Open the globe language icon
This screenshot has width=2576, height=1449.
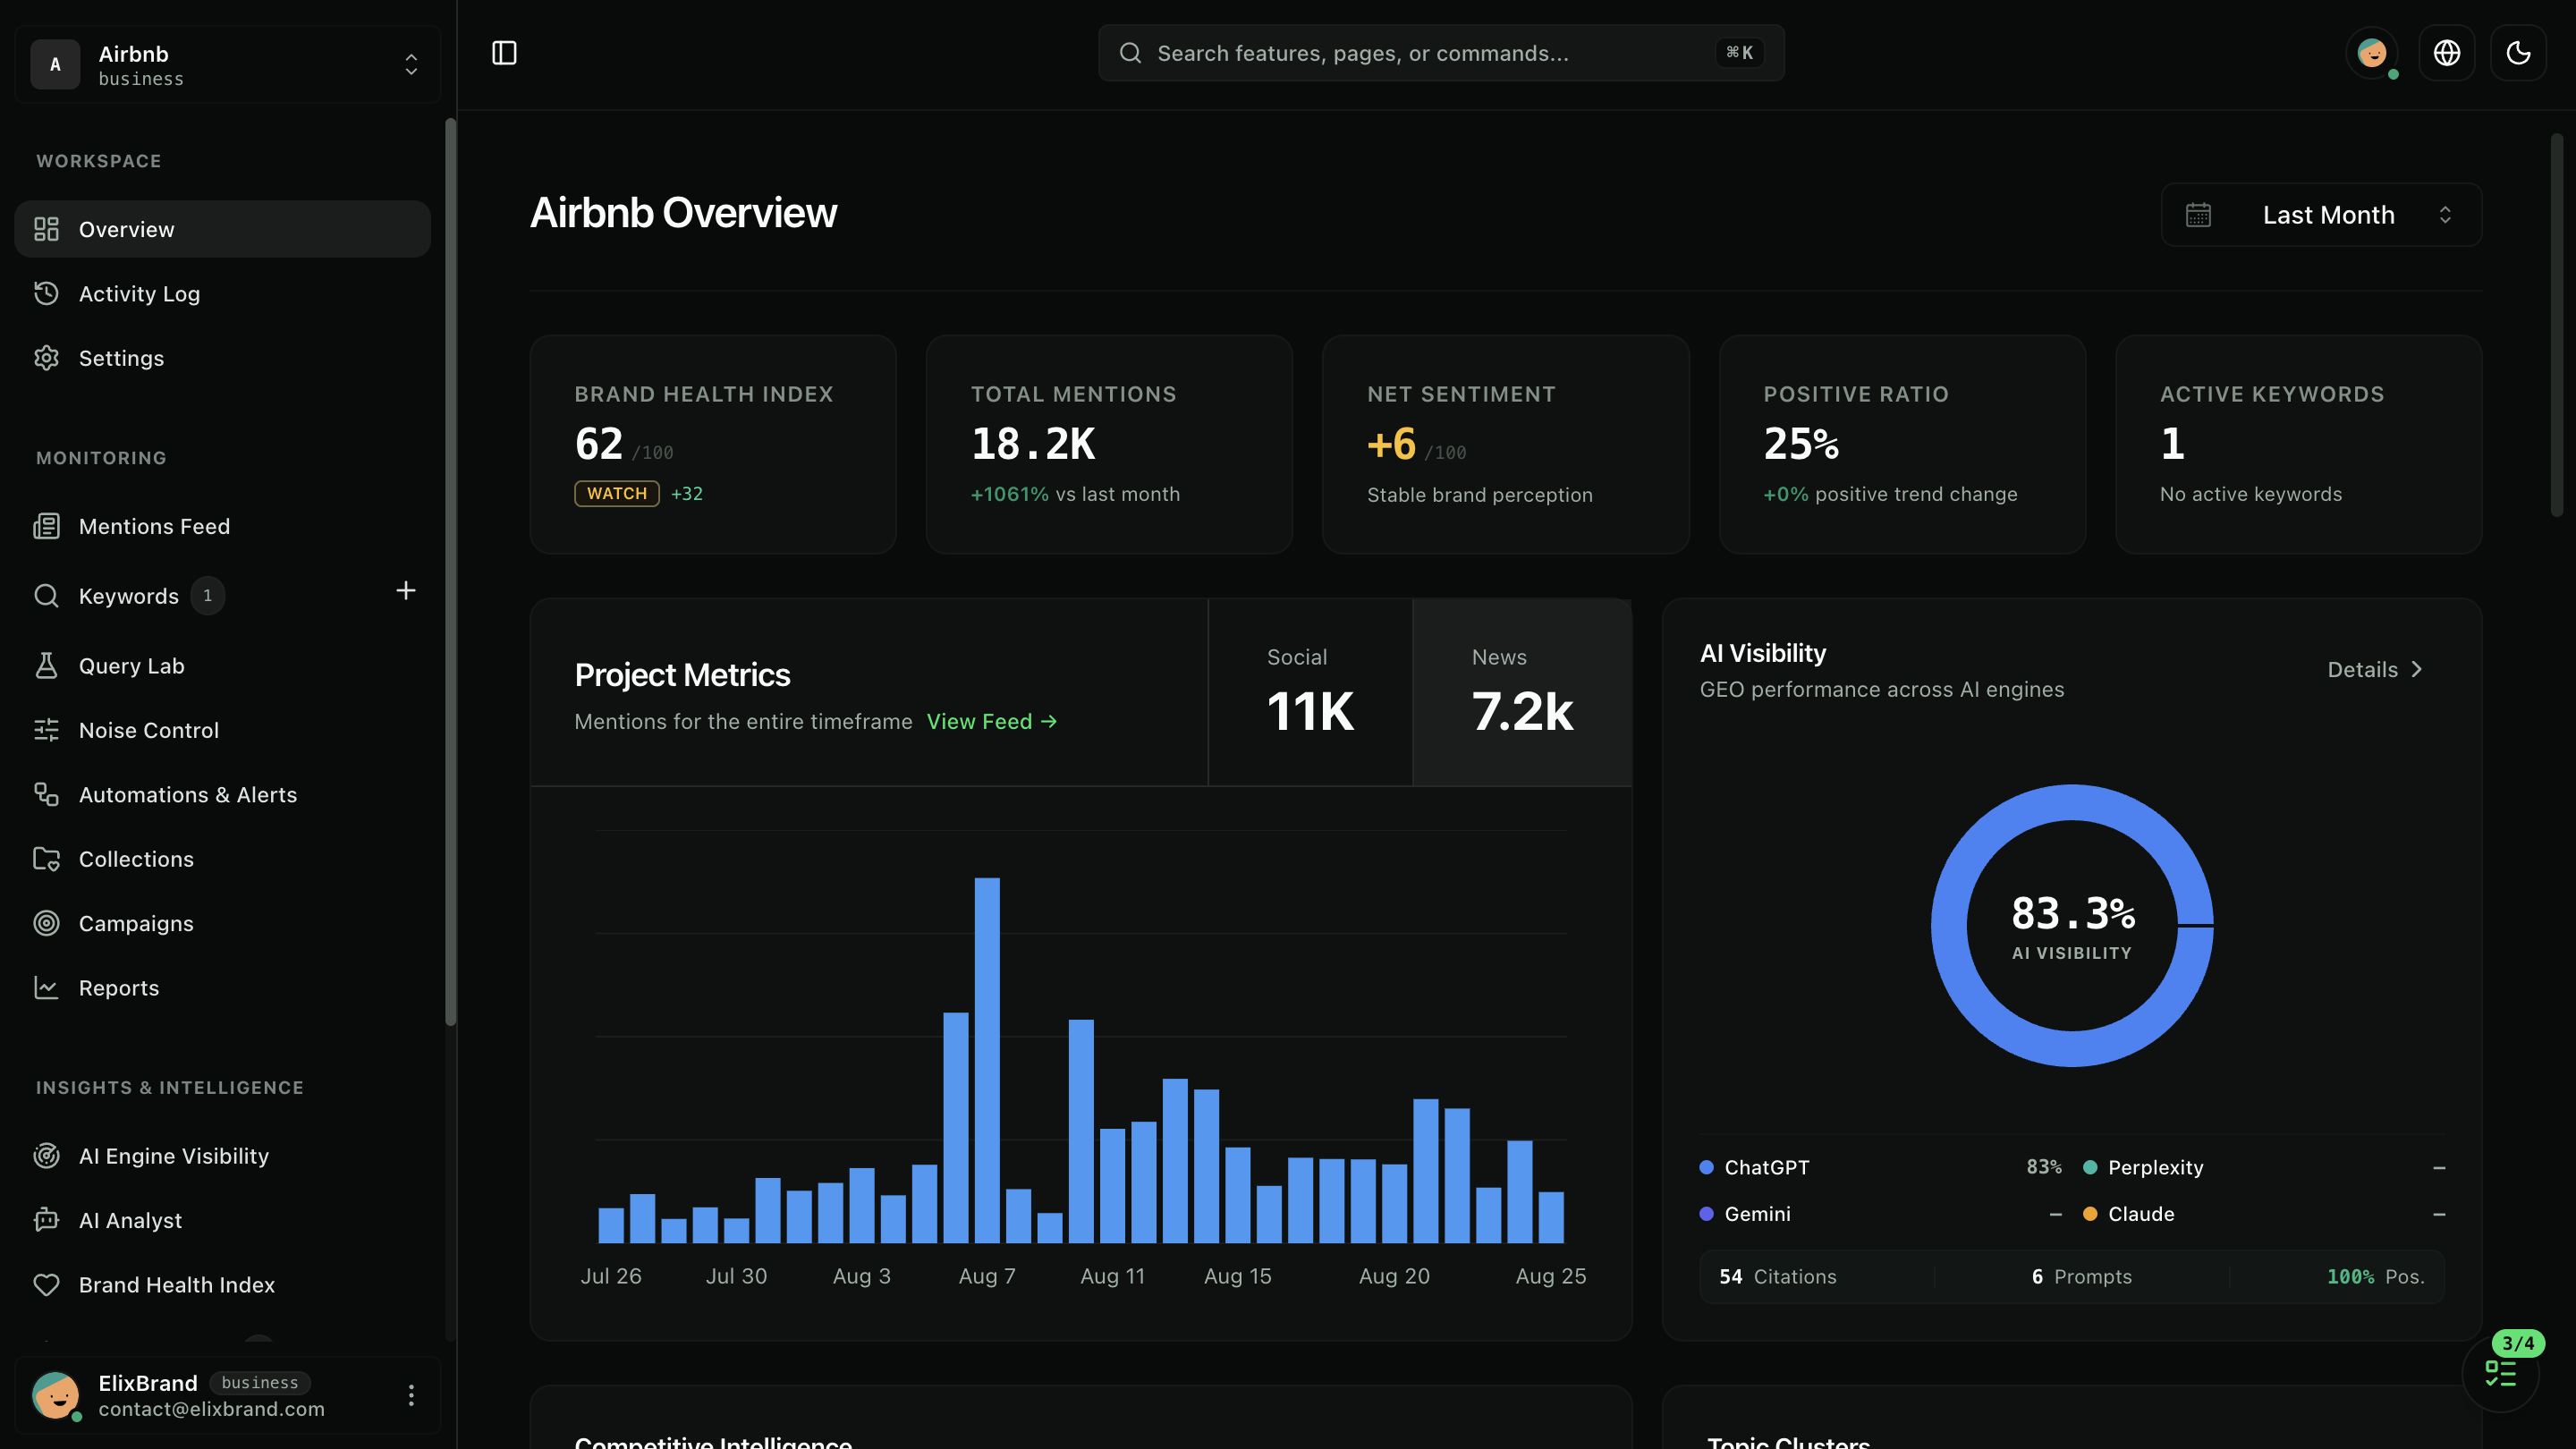tap(2446, 53)
